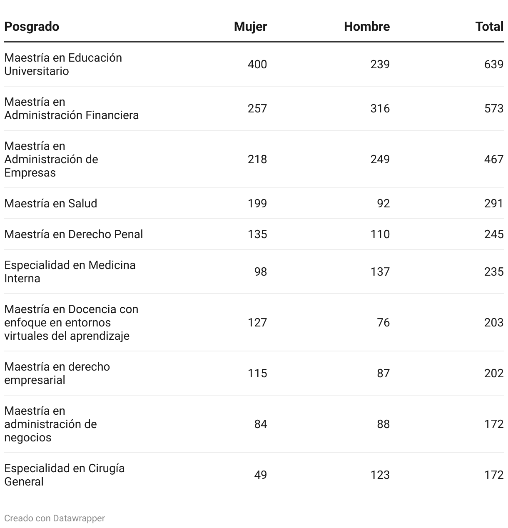Select the Hombre value 123

pyautogui.click(x=380, y=475)
